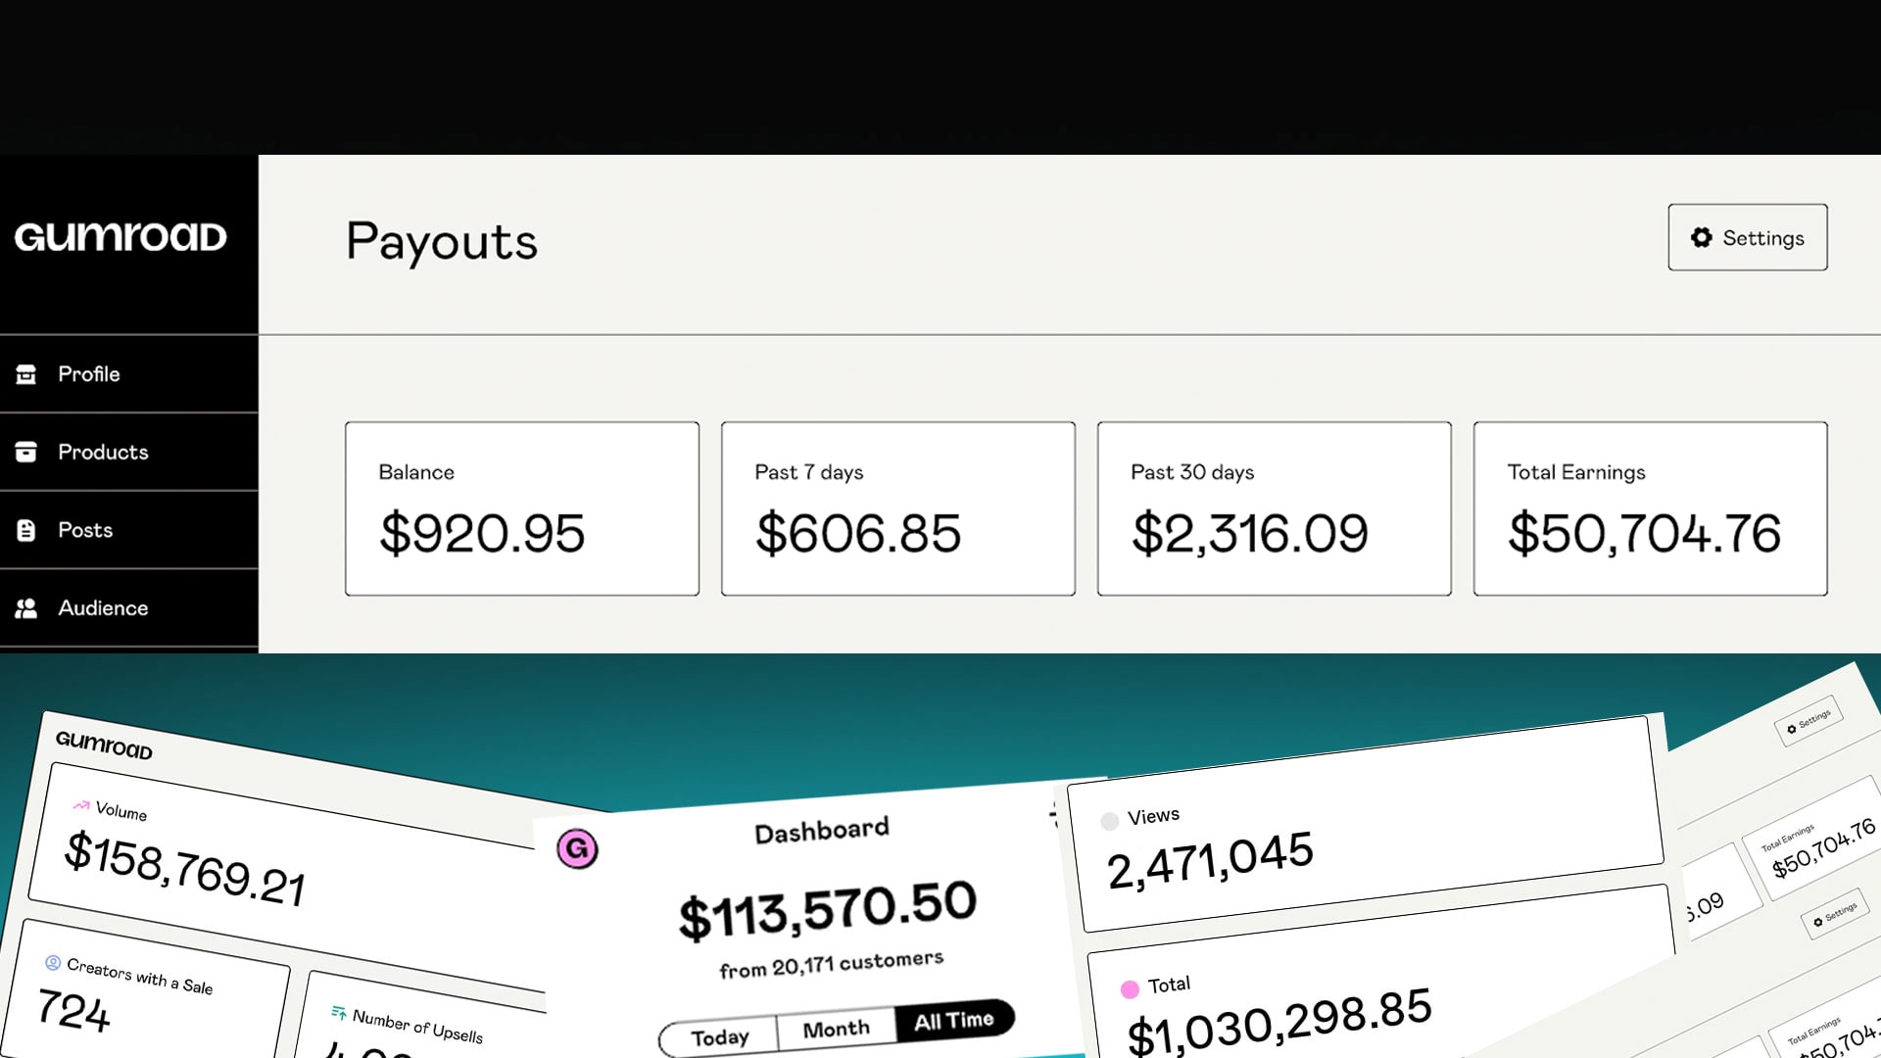Click the Total Earnings $50,704.76 card

1650,508
